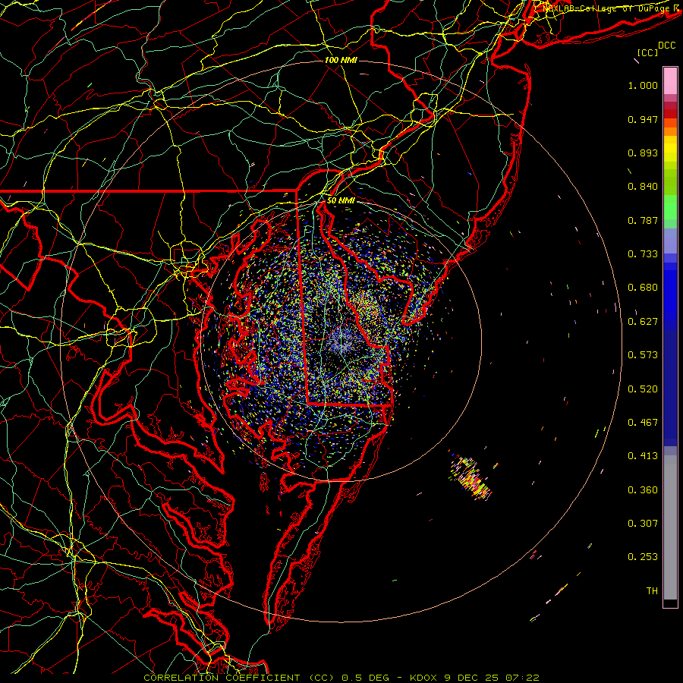Click the 0.947 legend value
683x683 pixels.
643,119
